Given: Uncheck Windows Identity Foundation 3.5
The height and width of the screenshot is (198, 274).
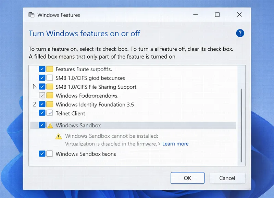Looking at the screenshot, I should point(42,104).
